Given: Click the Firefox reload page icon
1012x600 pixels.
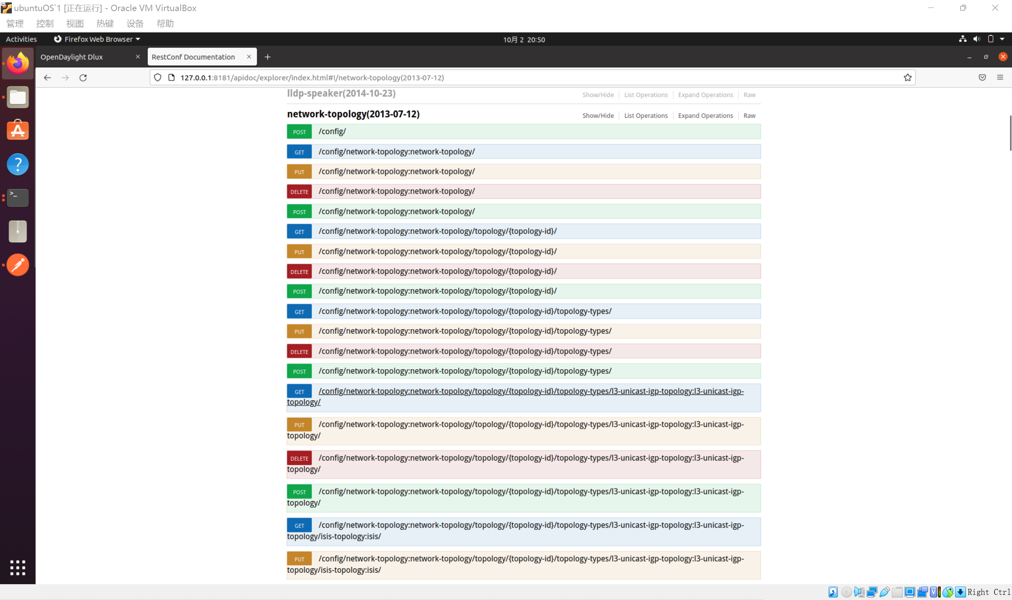Looking at the screenshot, I should coord(83,77).
